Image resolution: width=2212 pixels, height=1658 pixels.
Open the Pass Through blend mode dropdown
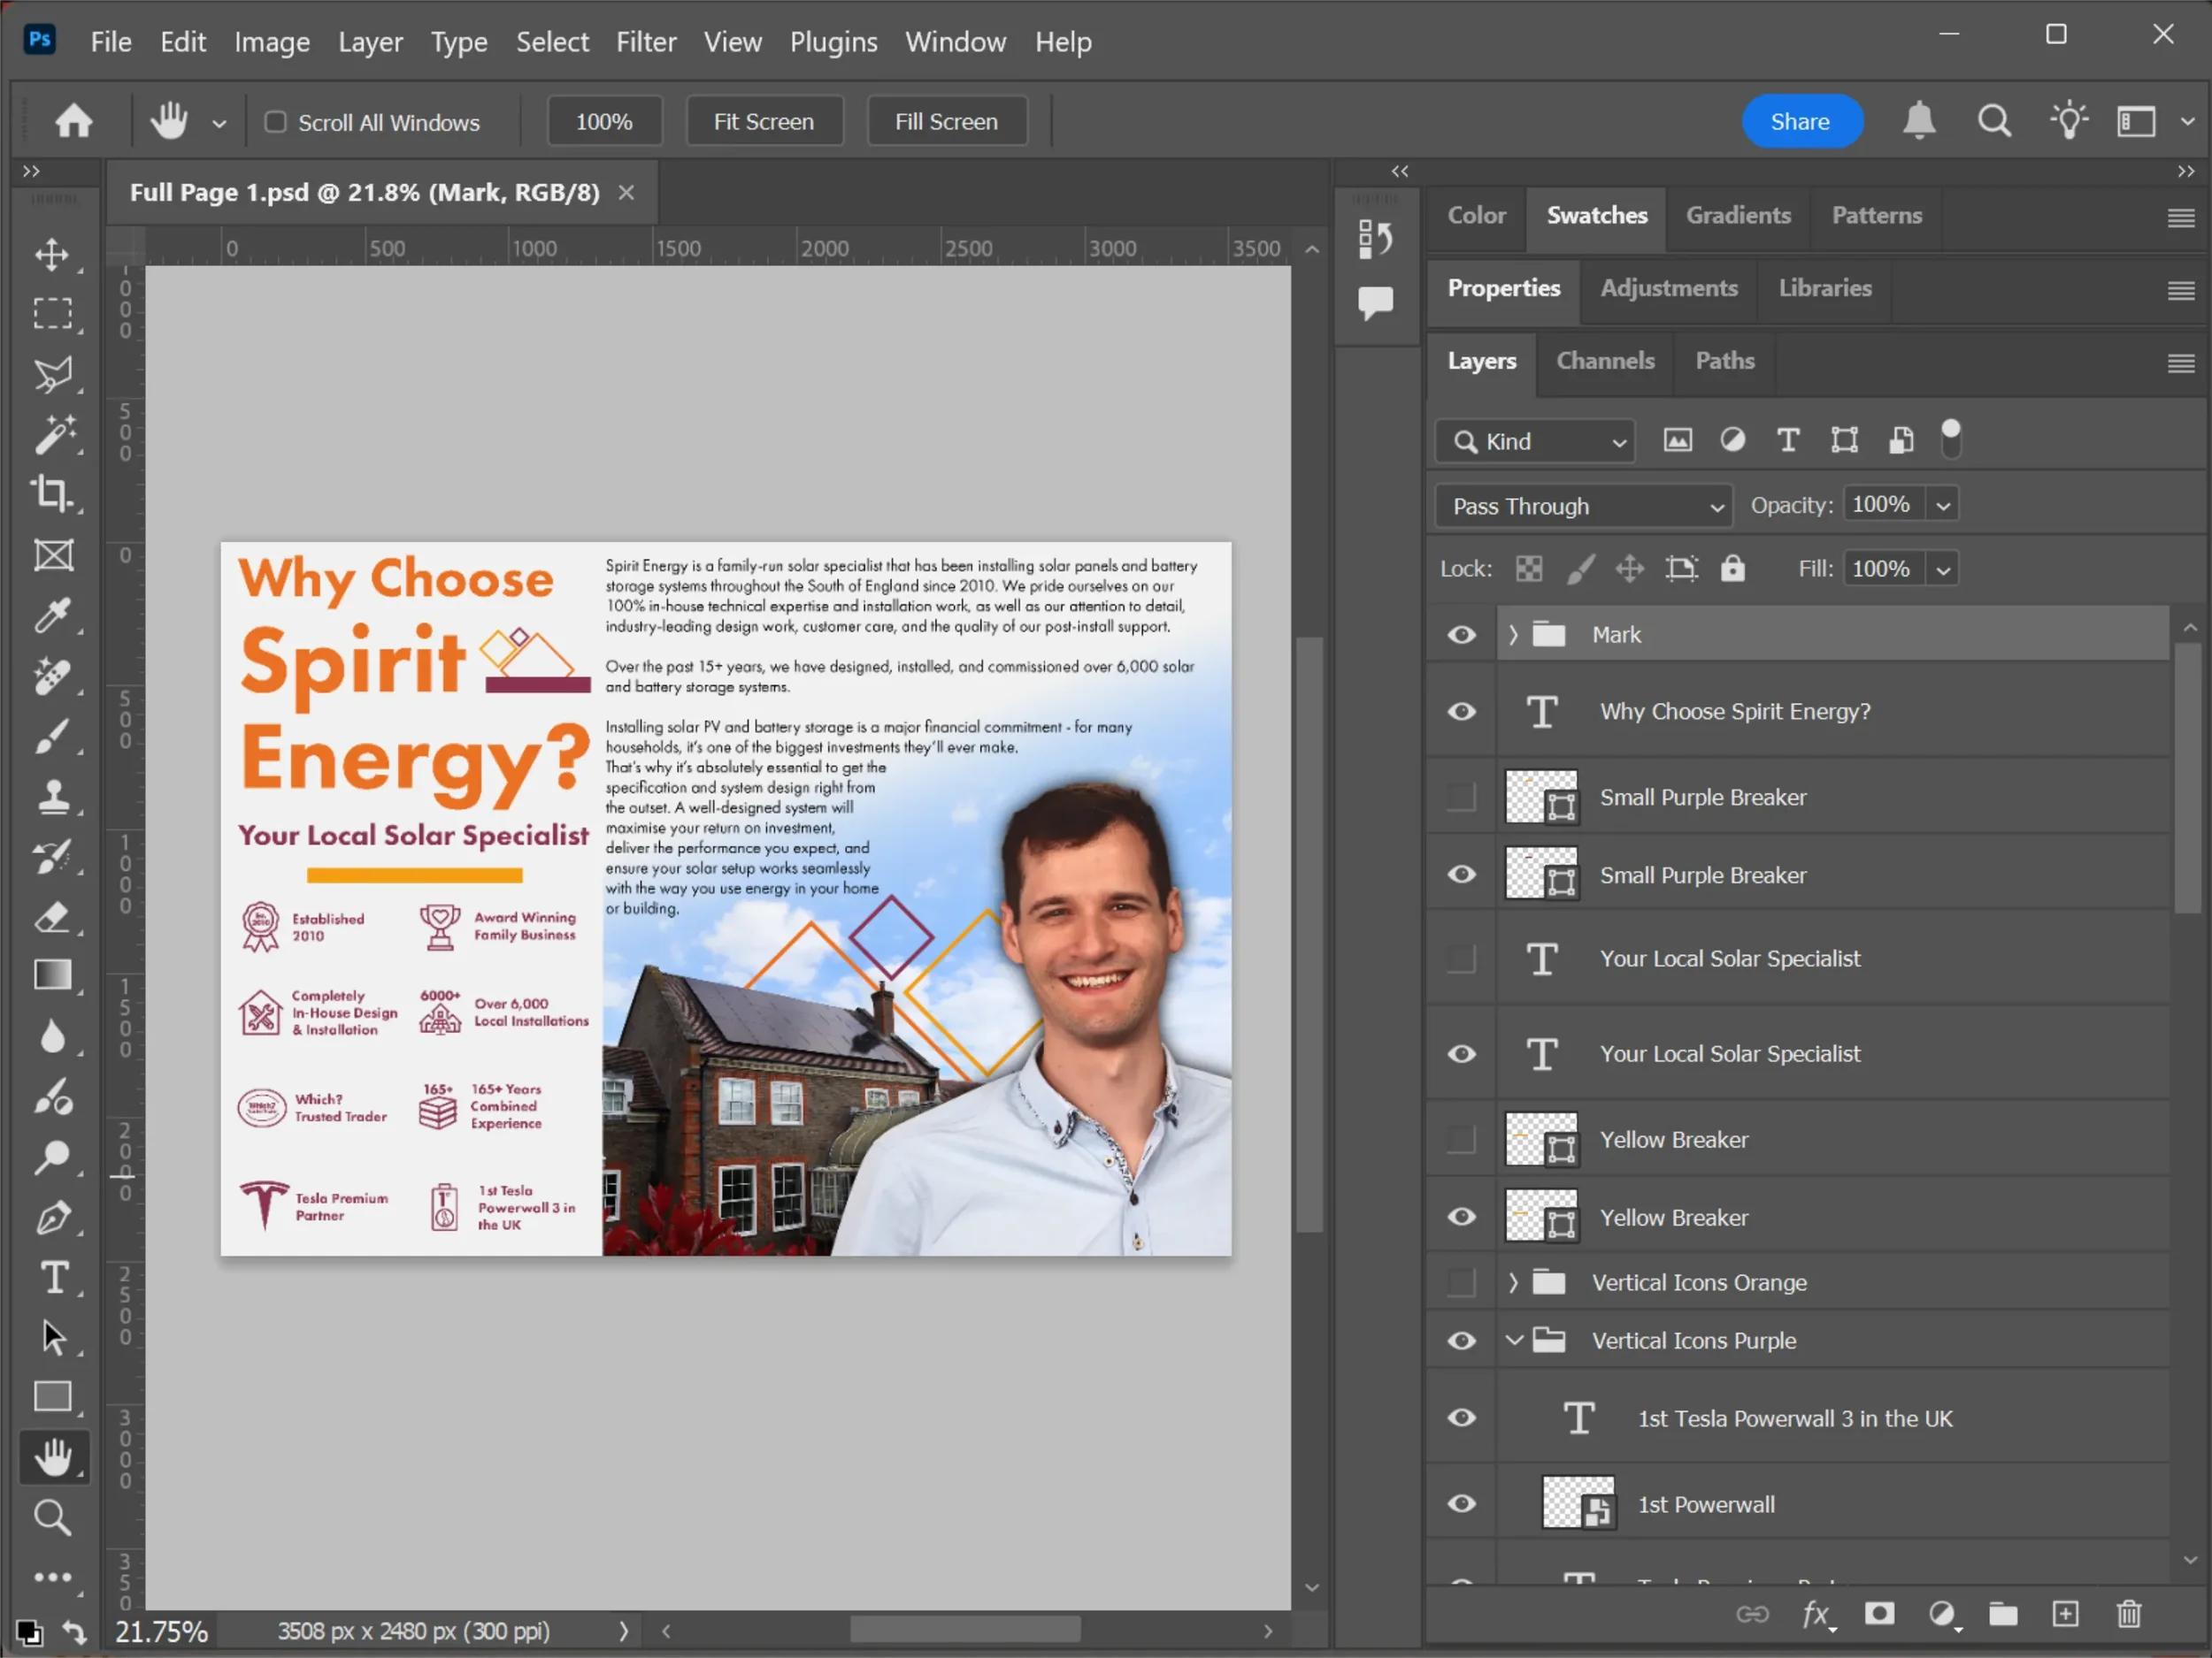click(x=1583, y=506)
